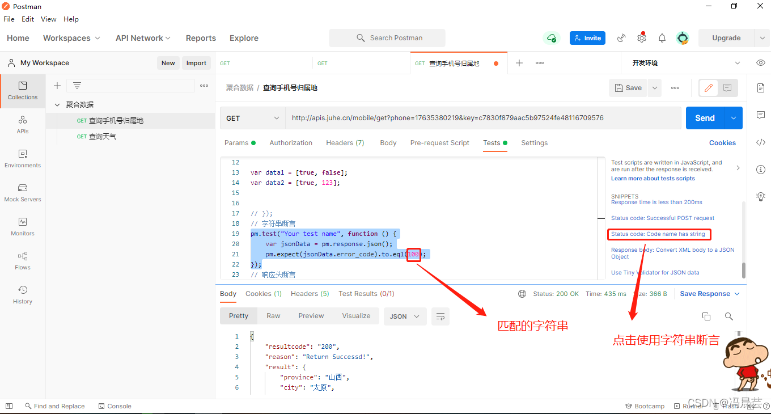Switch to the Raw response view
The height and width of the screenshot is (414, 771).
[273, 316]
